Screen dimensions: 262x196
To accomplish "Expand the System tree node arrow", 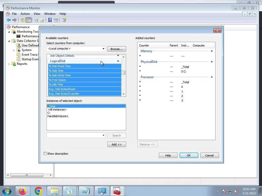I will tap(14, 50).
